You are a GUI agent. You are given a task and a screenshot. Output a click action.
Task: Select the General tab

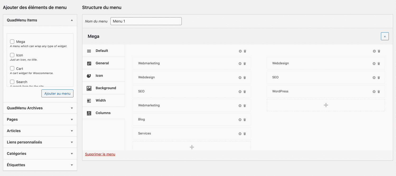click(102, 63)
